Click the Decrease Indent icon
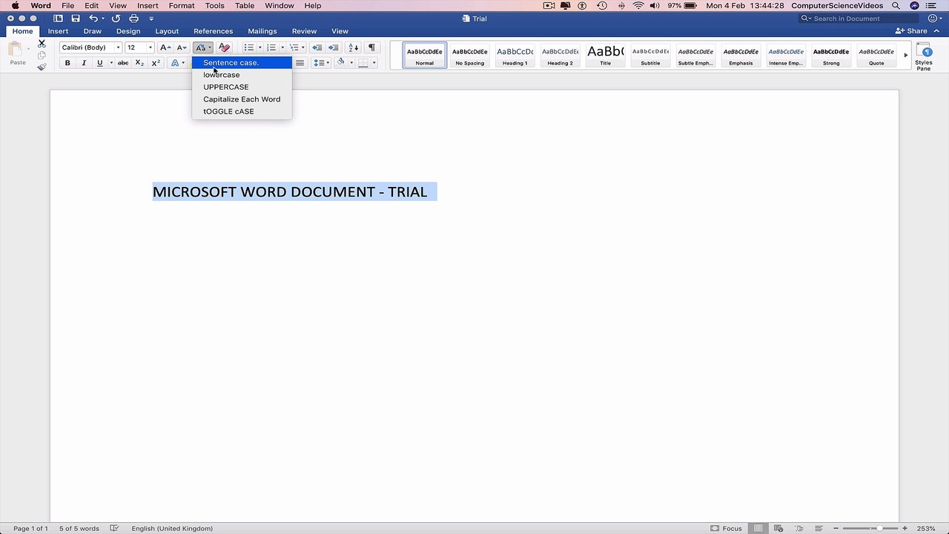The height and width of the screenshot is (534, 949). click(317, 47)
